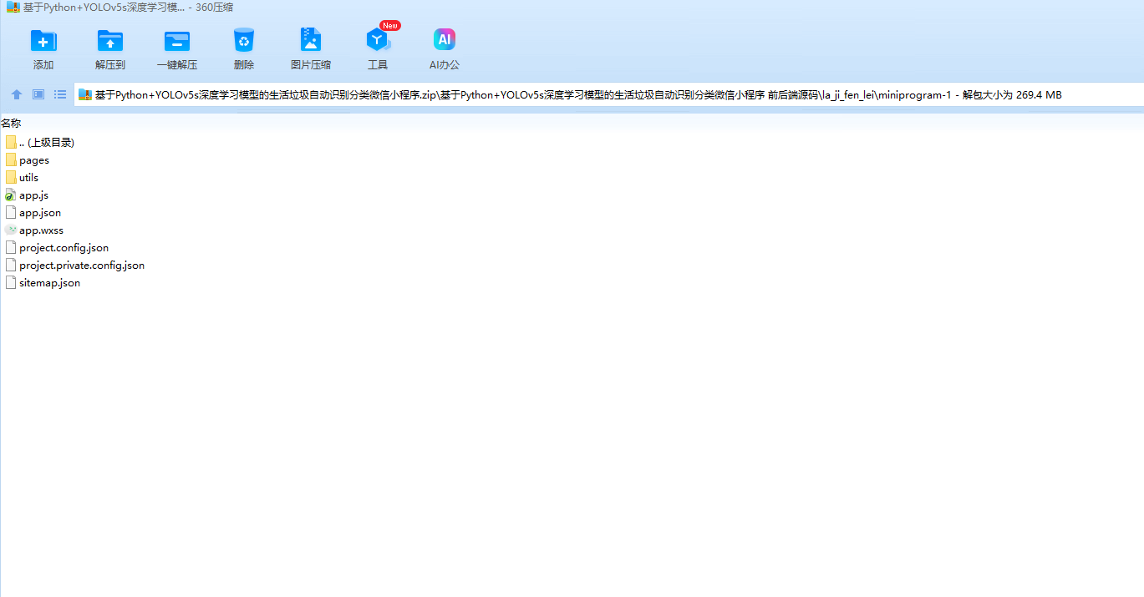The image size is (1144, 597).
Task: Select 'project.private.config.json' file name
Action: [x=82, y=266]
